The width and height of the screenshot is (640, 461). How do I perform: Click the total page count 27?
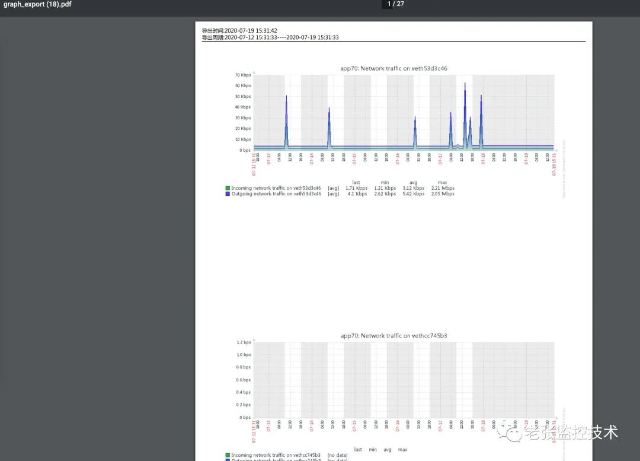(400, 4)
